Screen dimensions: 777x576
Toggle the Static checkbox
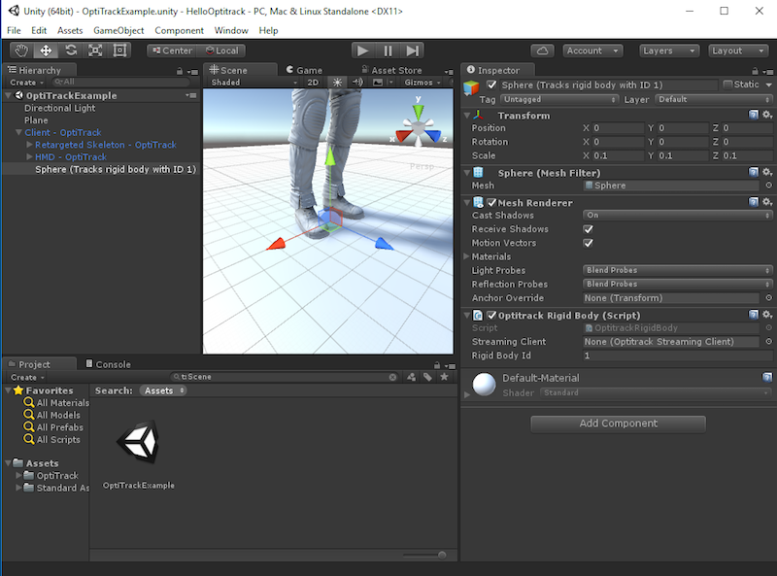[727, 85]
